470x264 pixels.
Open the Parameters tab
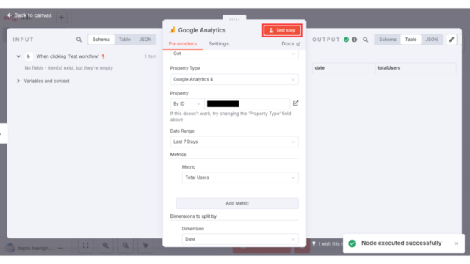[183, 44]
